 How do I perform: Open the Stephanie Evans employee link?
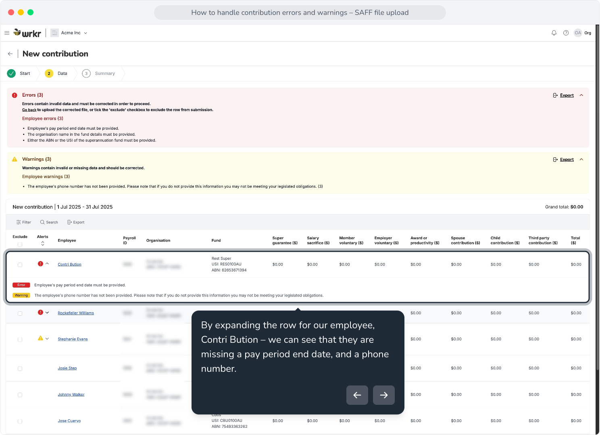pyautogui.click(x=73, y=339)
